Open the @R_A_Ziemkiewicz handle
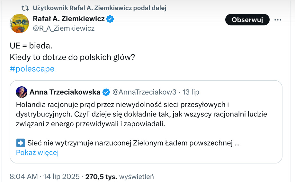The width and height of the screenshot is (295, 182). click(64, 28)
